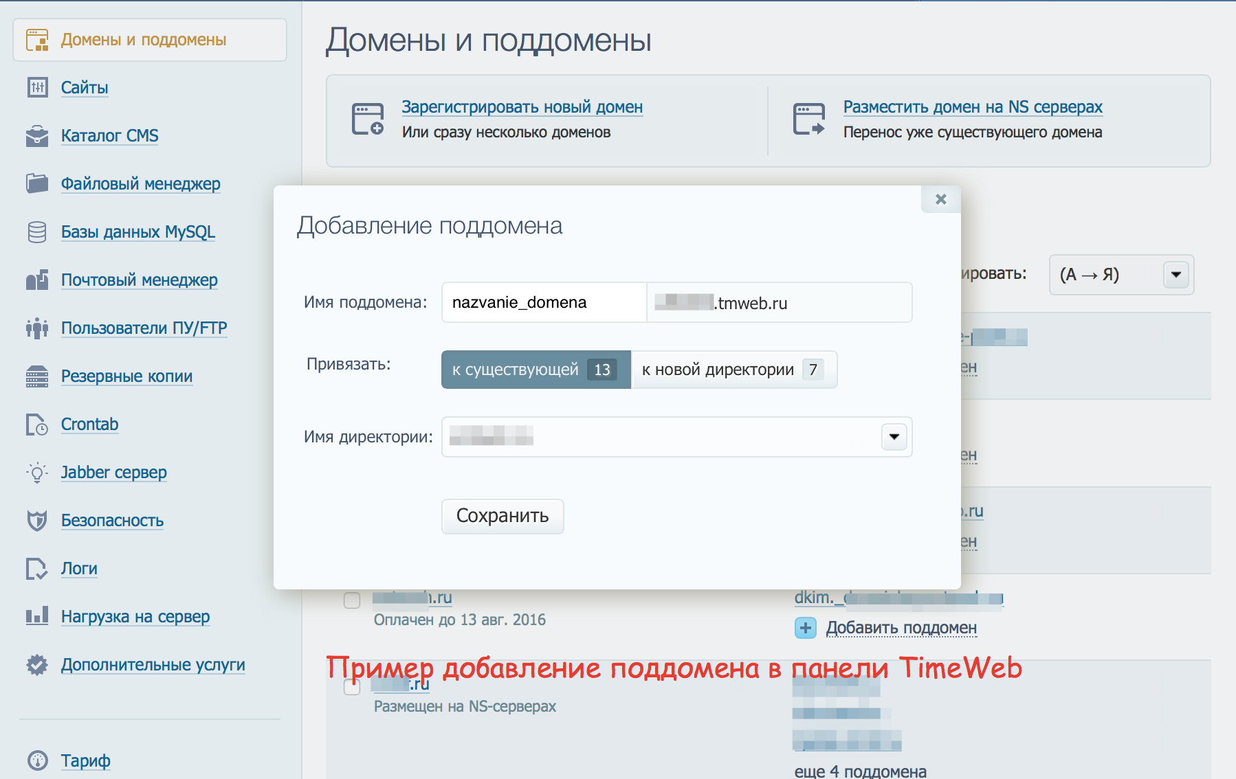Follow the Зарегистрировать новый домен link
The height and width of the screenshot is (779, 1236).
click(522, 107)
